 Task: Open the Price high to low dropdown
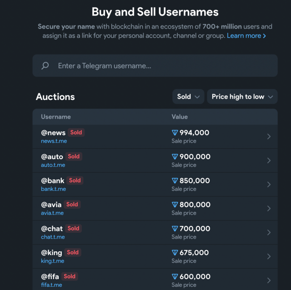coord(242,96)
